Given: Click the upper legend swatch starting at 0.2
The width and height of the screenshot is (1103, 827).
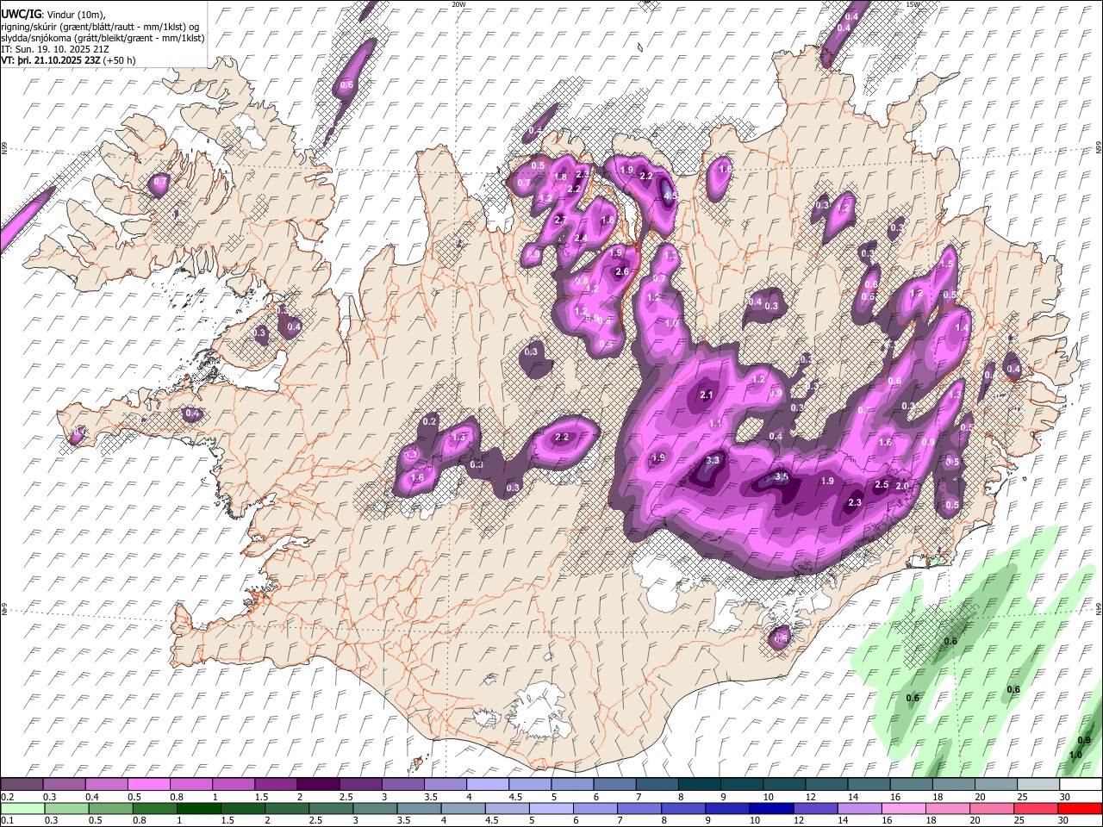Looking at the screenshot, I should coord(22,785).
